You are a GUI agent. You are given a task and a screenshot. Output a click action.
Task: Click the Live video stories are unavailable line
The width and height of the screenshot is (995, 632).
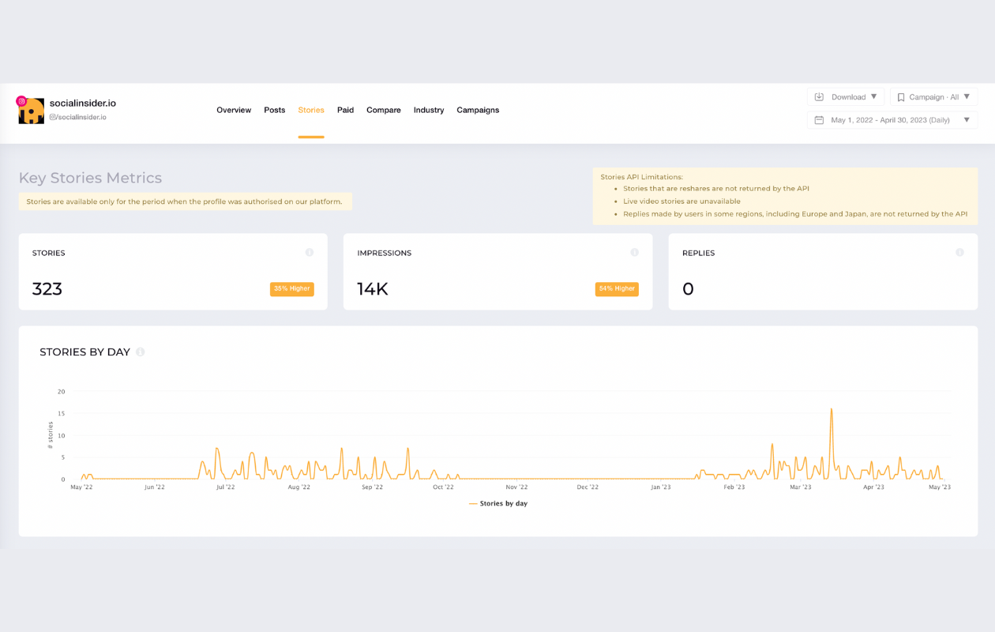[x=681, y=201]
